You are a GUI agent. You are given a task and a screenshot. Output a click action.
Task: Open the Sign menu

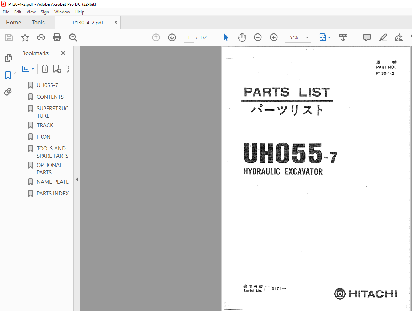(45, 12)
